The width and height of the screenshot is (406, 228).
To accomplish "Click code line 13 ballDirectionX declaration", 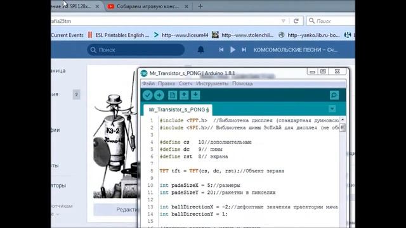I will point(249,207).
